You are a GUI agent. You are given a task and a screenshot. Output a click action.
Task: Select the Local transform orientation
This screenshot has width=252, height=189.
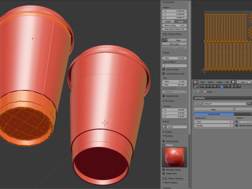(181, 22)
